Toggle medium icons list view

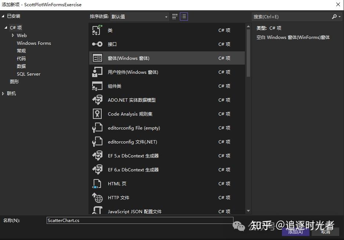click(x=184, y=16)
